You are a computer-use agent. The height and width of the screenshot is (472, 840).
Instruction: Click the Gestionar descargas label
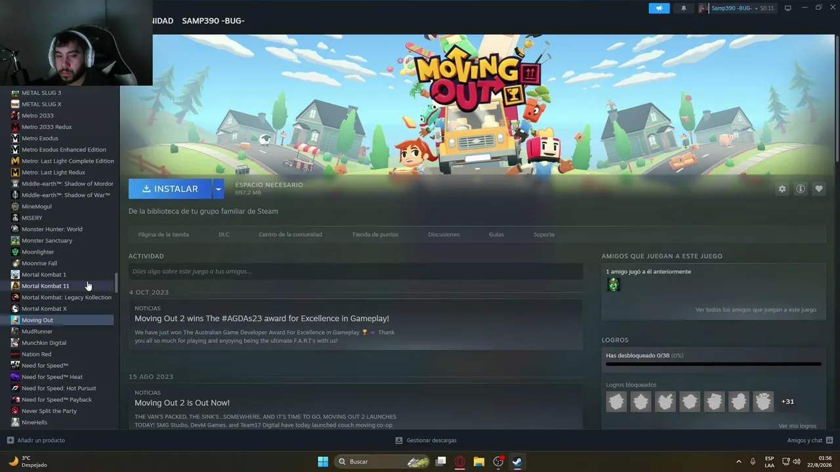[x=432, y=440]
